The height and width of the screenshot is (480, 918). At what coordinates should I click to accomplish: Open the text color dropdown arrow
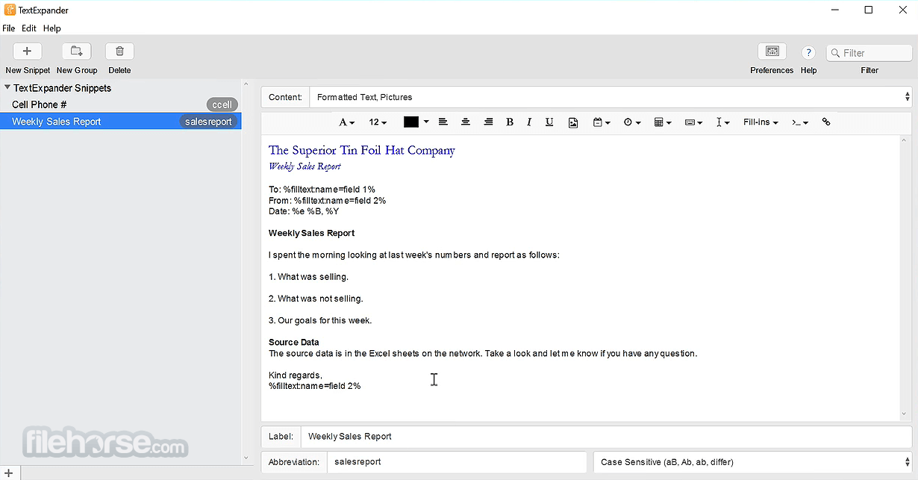(x=426, y=122)
